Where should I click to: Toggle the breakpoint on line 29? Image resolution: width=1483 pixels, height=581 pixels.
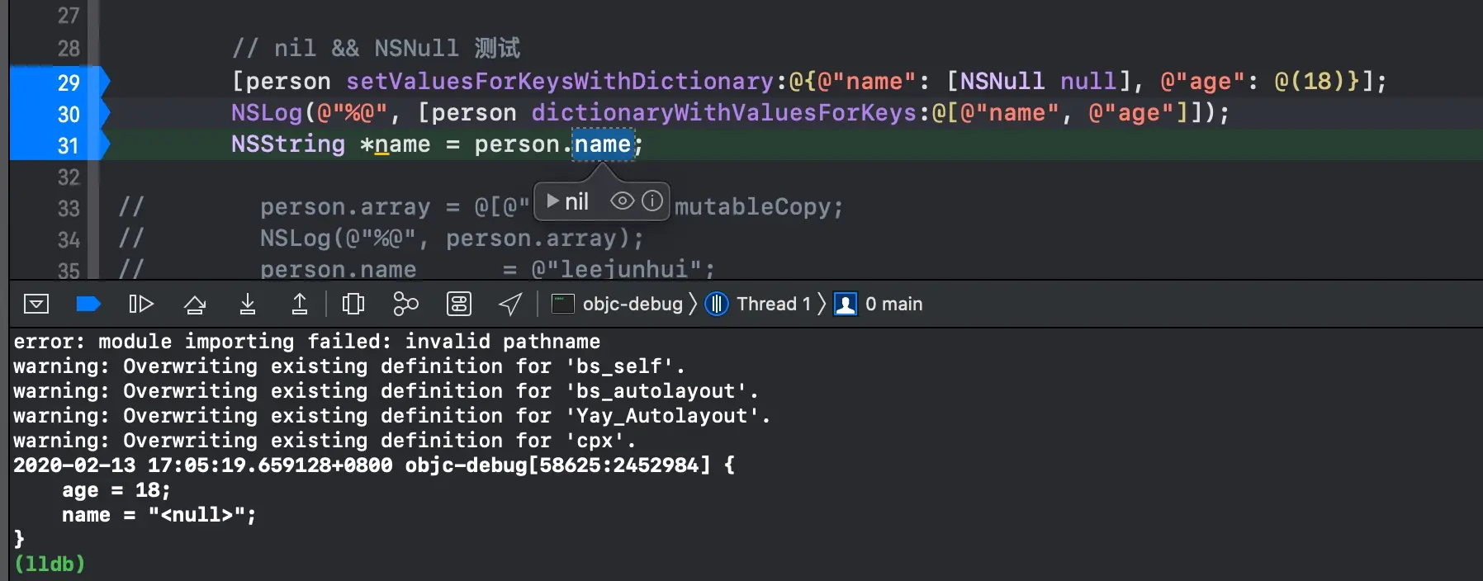[x=59, y=82]
